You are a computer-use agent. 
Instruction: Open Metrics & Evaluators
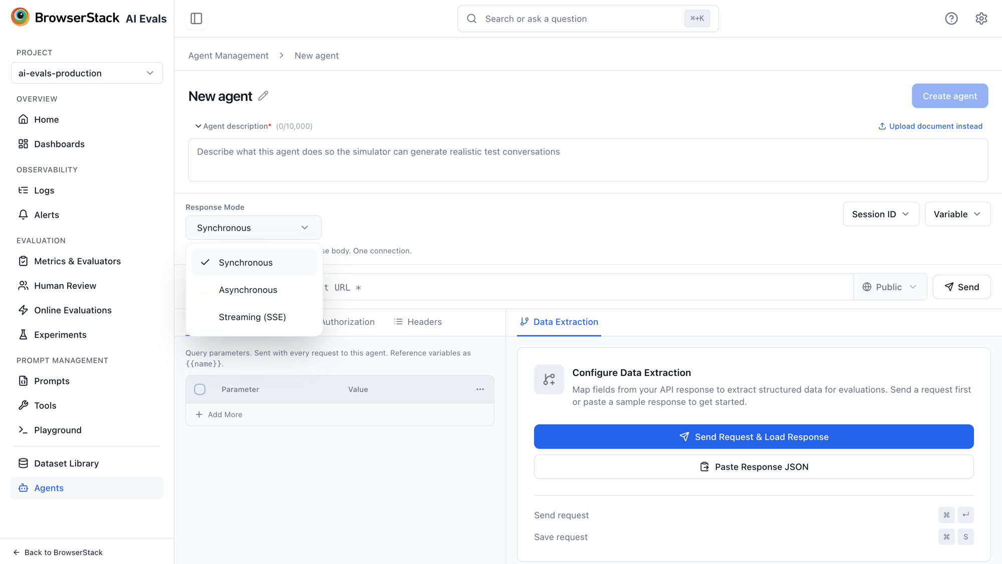click(87, 261)
